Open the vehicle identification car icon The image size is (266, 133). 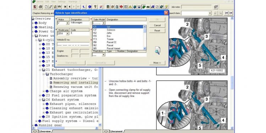point(59,7)
